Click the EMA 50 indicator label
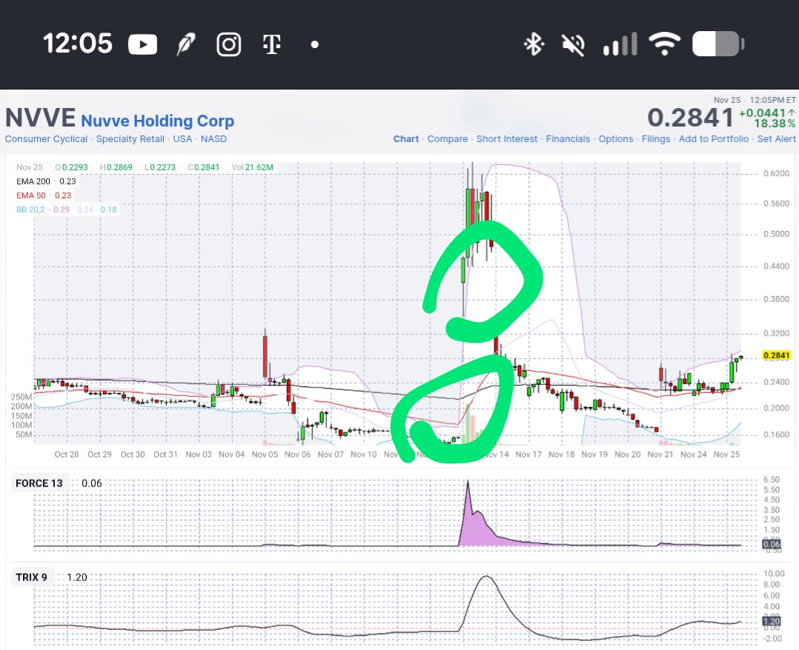Viewport: 799px width, 650px height. click(30, 195)
